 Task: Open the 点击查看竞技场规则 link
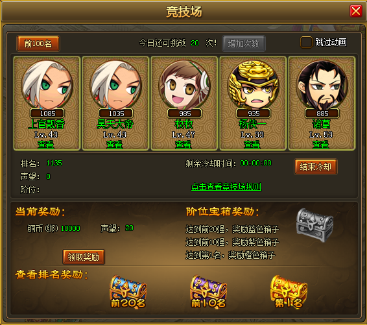[x=226, y=187]
